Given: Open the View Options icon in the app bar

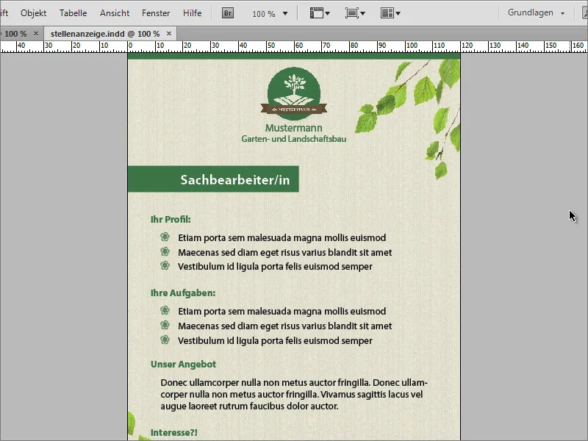Looking at the screenshot, I should (318, 12).
